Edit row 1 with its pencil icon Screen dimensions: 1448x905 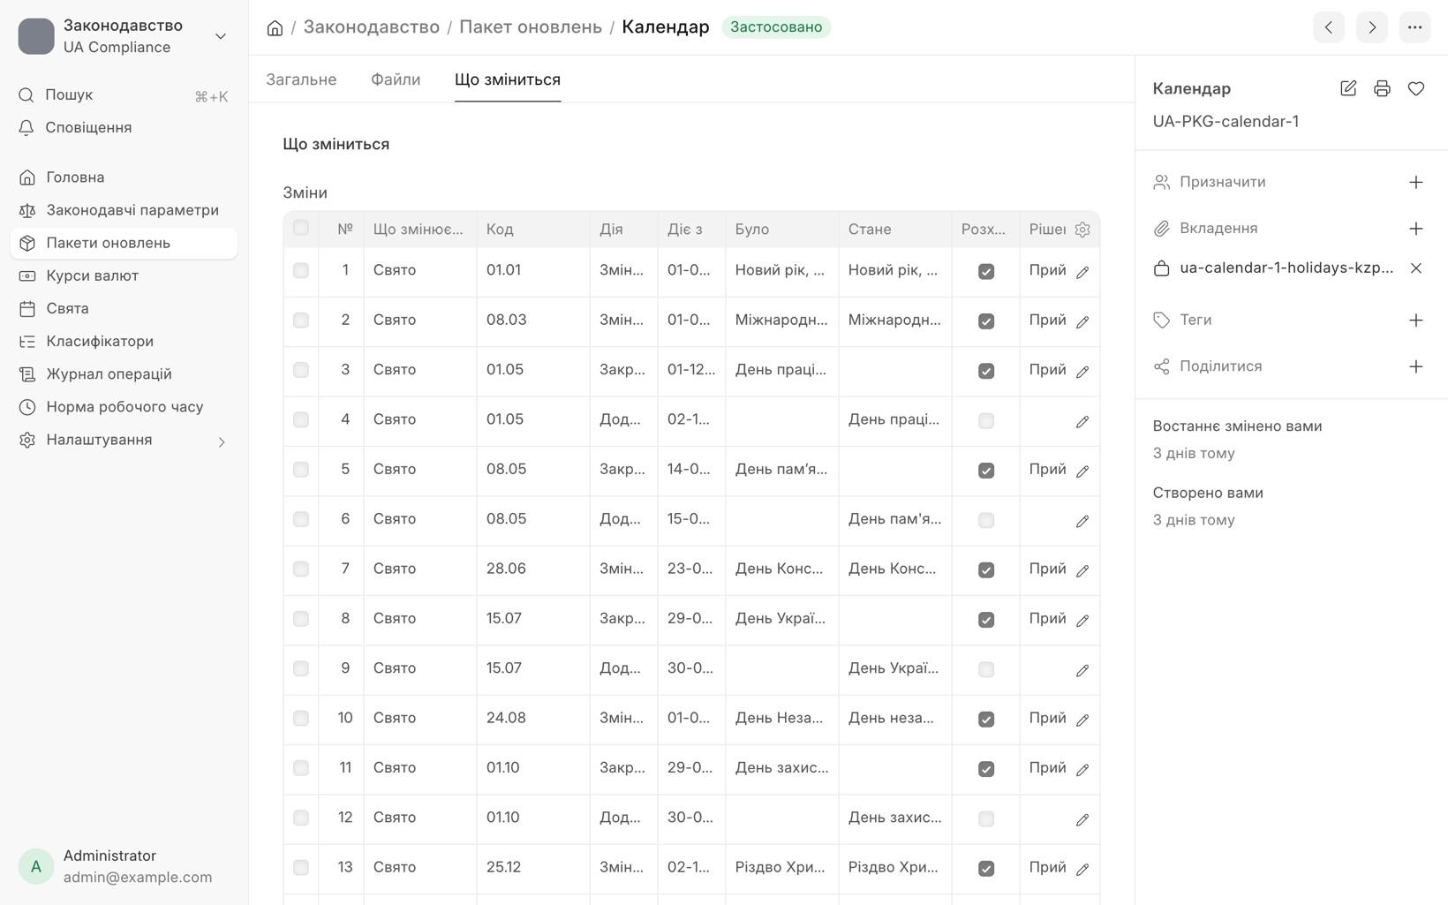pyautogui.click(x=1082, y=272)
